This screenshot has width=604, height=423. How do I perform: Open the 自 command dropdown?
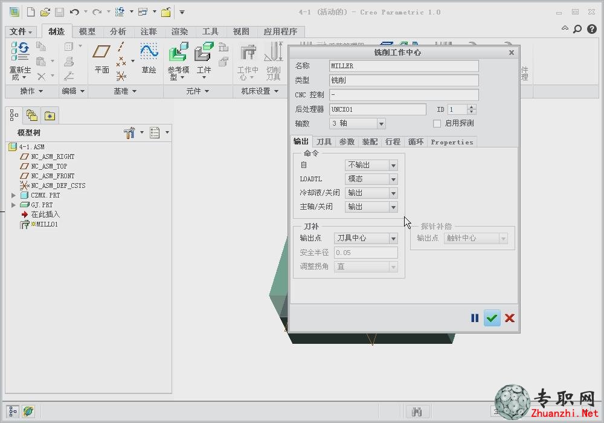pyautogui.click(x=393, y=166)
